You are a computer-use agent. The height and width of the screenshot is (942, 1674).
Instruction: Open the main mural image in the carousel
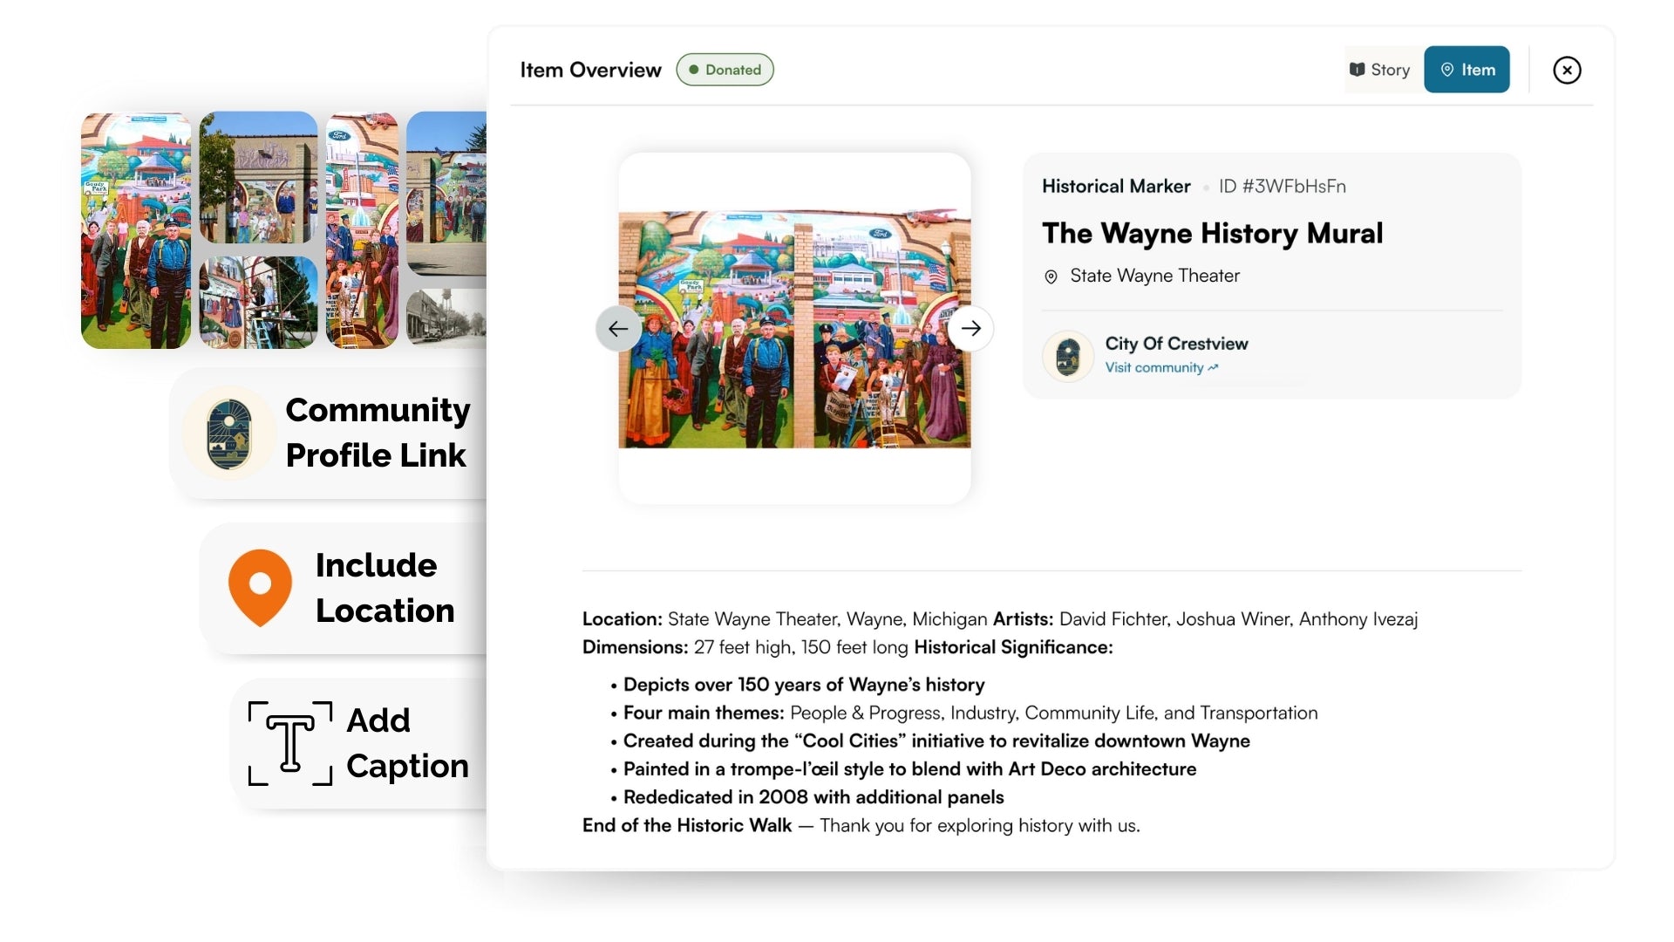click(x=794, y=329)
